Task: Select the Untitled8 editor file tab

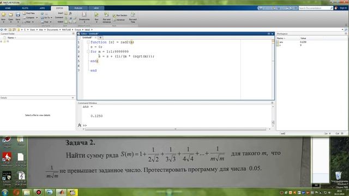Action: (x=87, y=38)
